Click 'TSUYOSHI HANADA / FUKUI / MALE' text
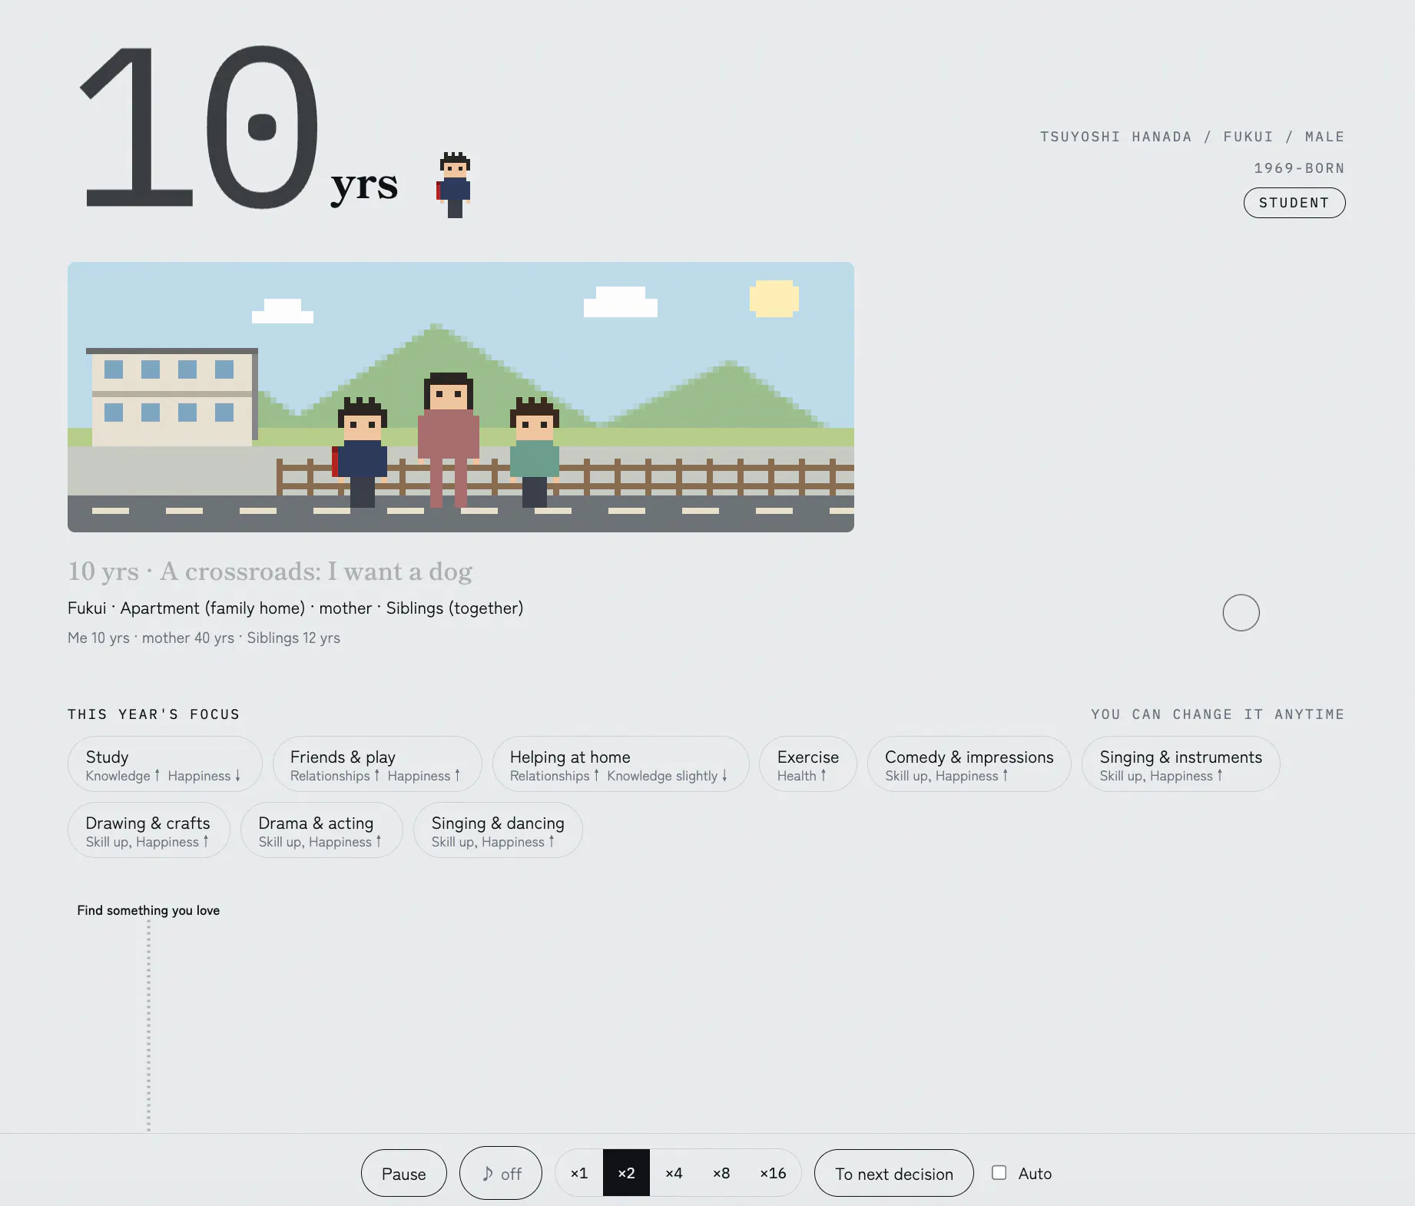This screenshot has width=1415, height=1206. pos(1192,137)
